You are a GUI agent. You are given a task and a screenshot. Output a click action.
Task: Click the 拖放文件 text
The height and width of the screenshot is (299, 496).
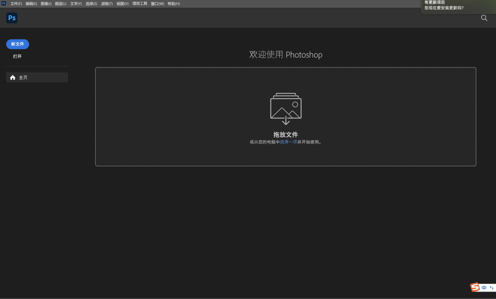point(286,134)
